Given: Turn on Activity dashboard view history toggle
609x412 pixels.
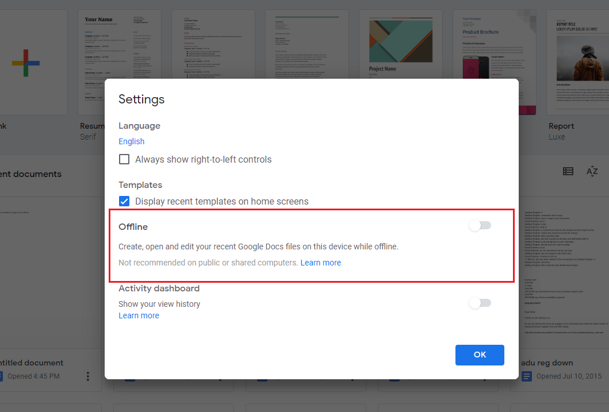Looking at the screenshot, I should [x=480, y=303].
